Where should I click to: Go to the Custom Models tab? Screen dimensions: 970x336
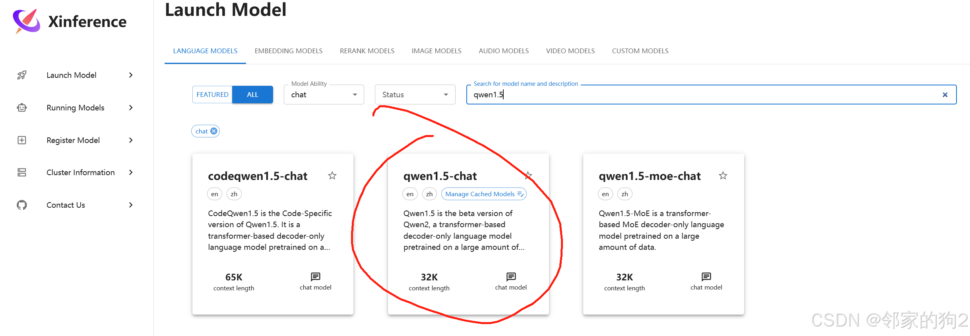coord(640,51)
